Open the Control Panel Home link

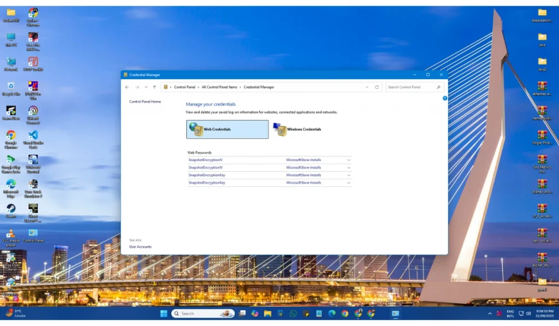coord(145,102)
